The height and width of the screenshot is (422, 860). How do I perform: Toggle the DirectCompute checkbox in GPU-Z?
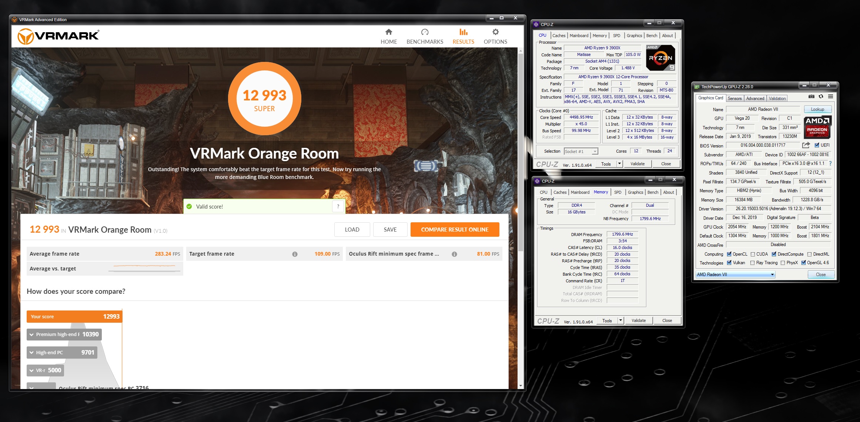774,254
